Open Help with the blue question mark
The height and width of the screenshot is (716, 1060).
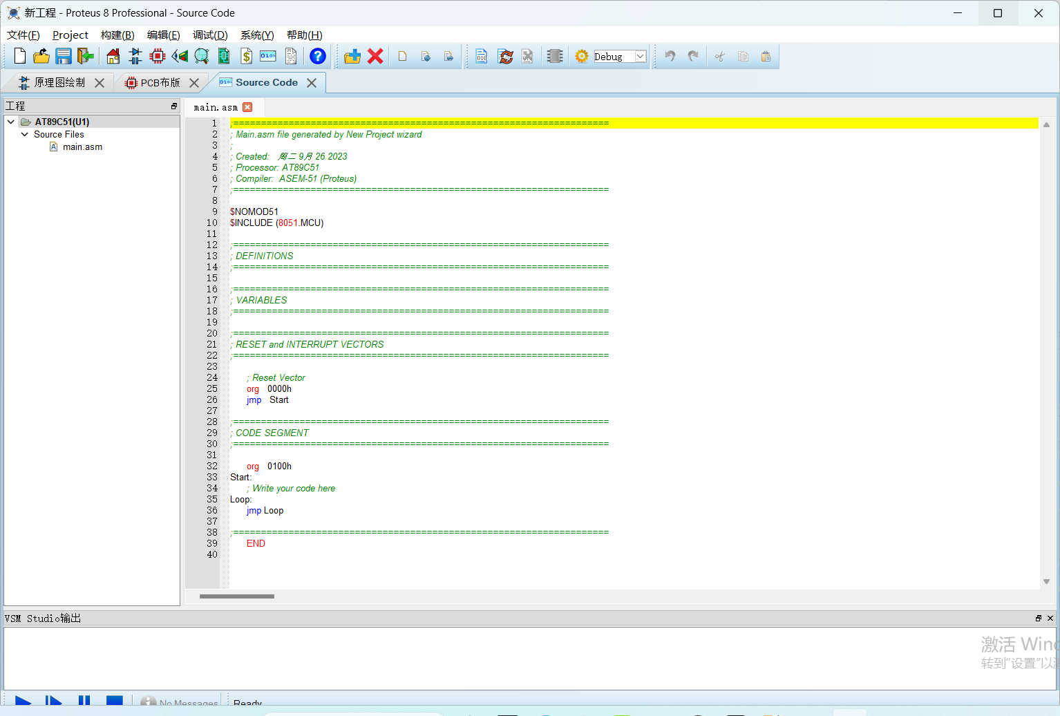point(318,56)
